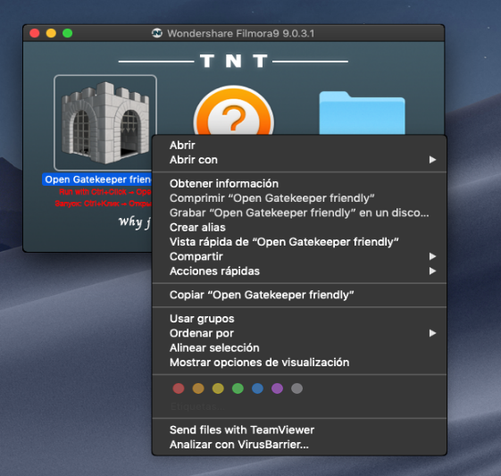This screenshot has width=501, height=476.
Task: Choose Vista rápida de "Open Gatekeeper friendly"
Action: [299, 242]
